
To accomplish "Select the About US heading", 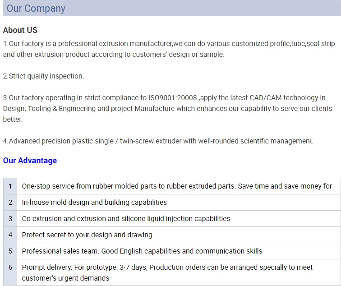I will point(20,30).
